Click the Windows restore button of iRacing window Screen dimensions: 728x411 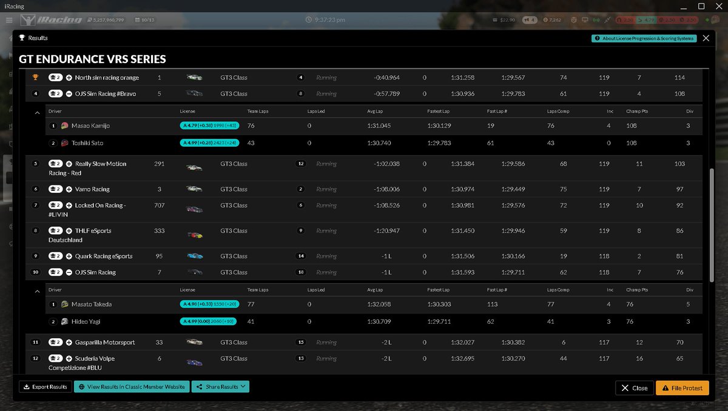point(701,6)
